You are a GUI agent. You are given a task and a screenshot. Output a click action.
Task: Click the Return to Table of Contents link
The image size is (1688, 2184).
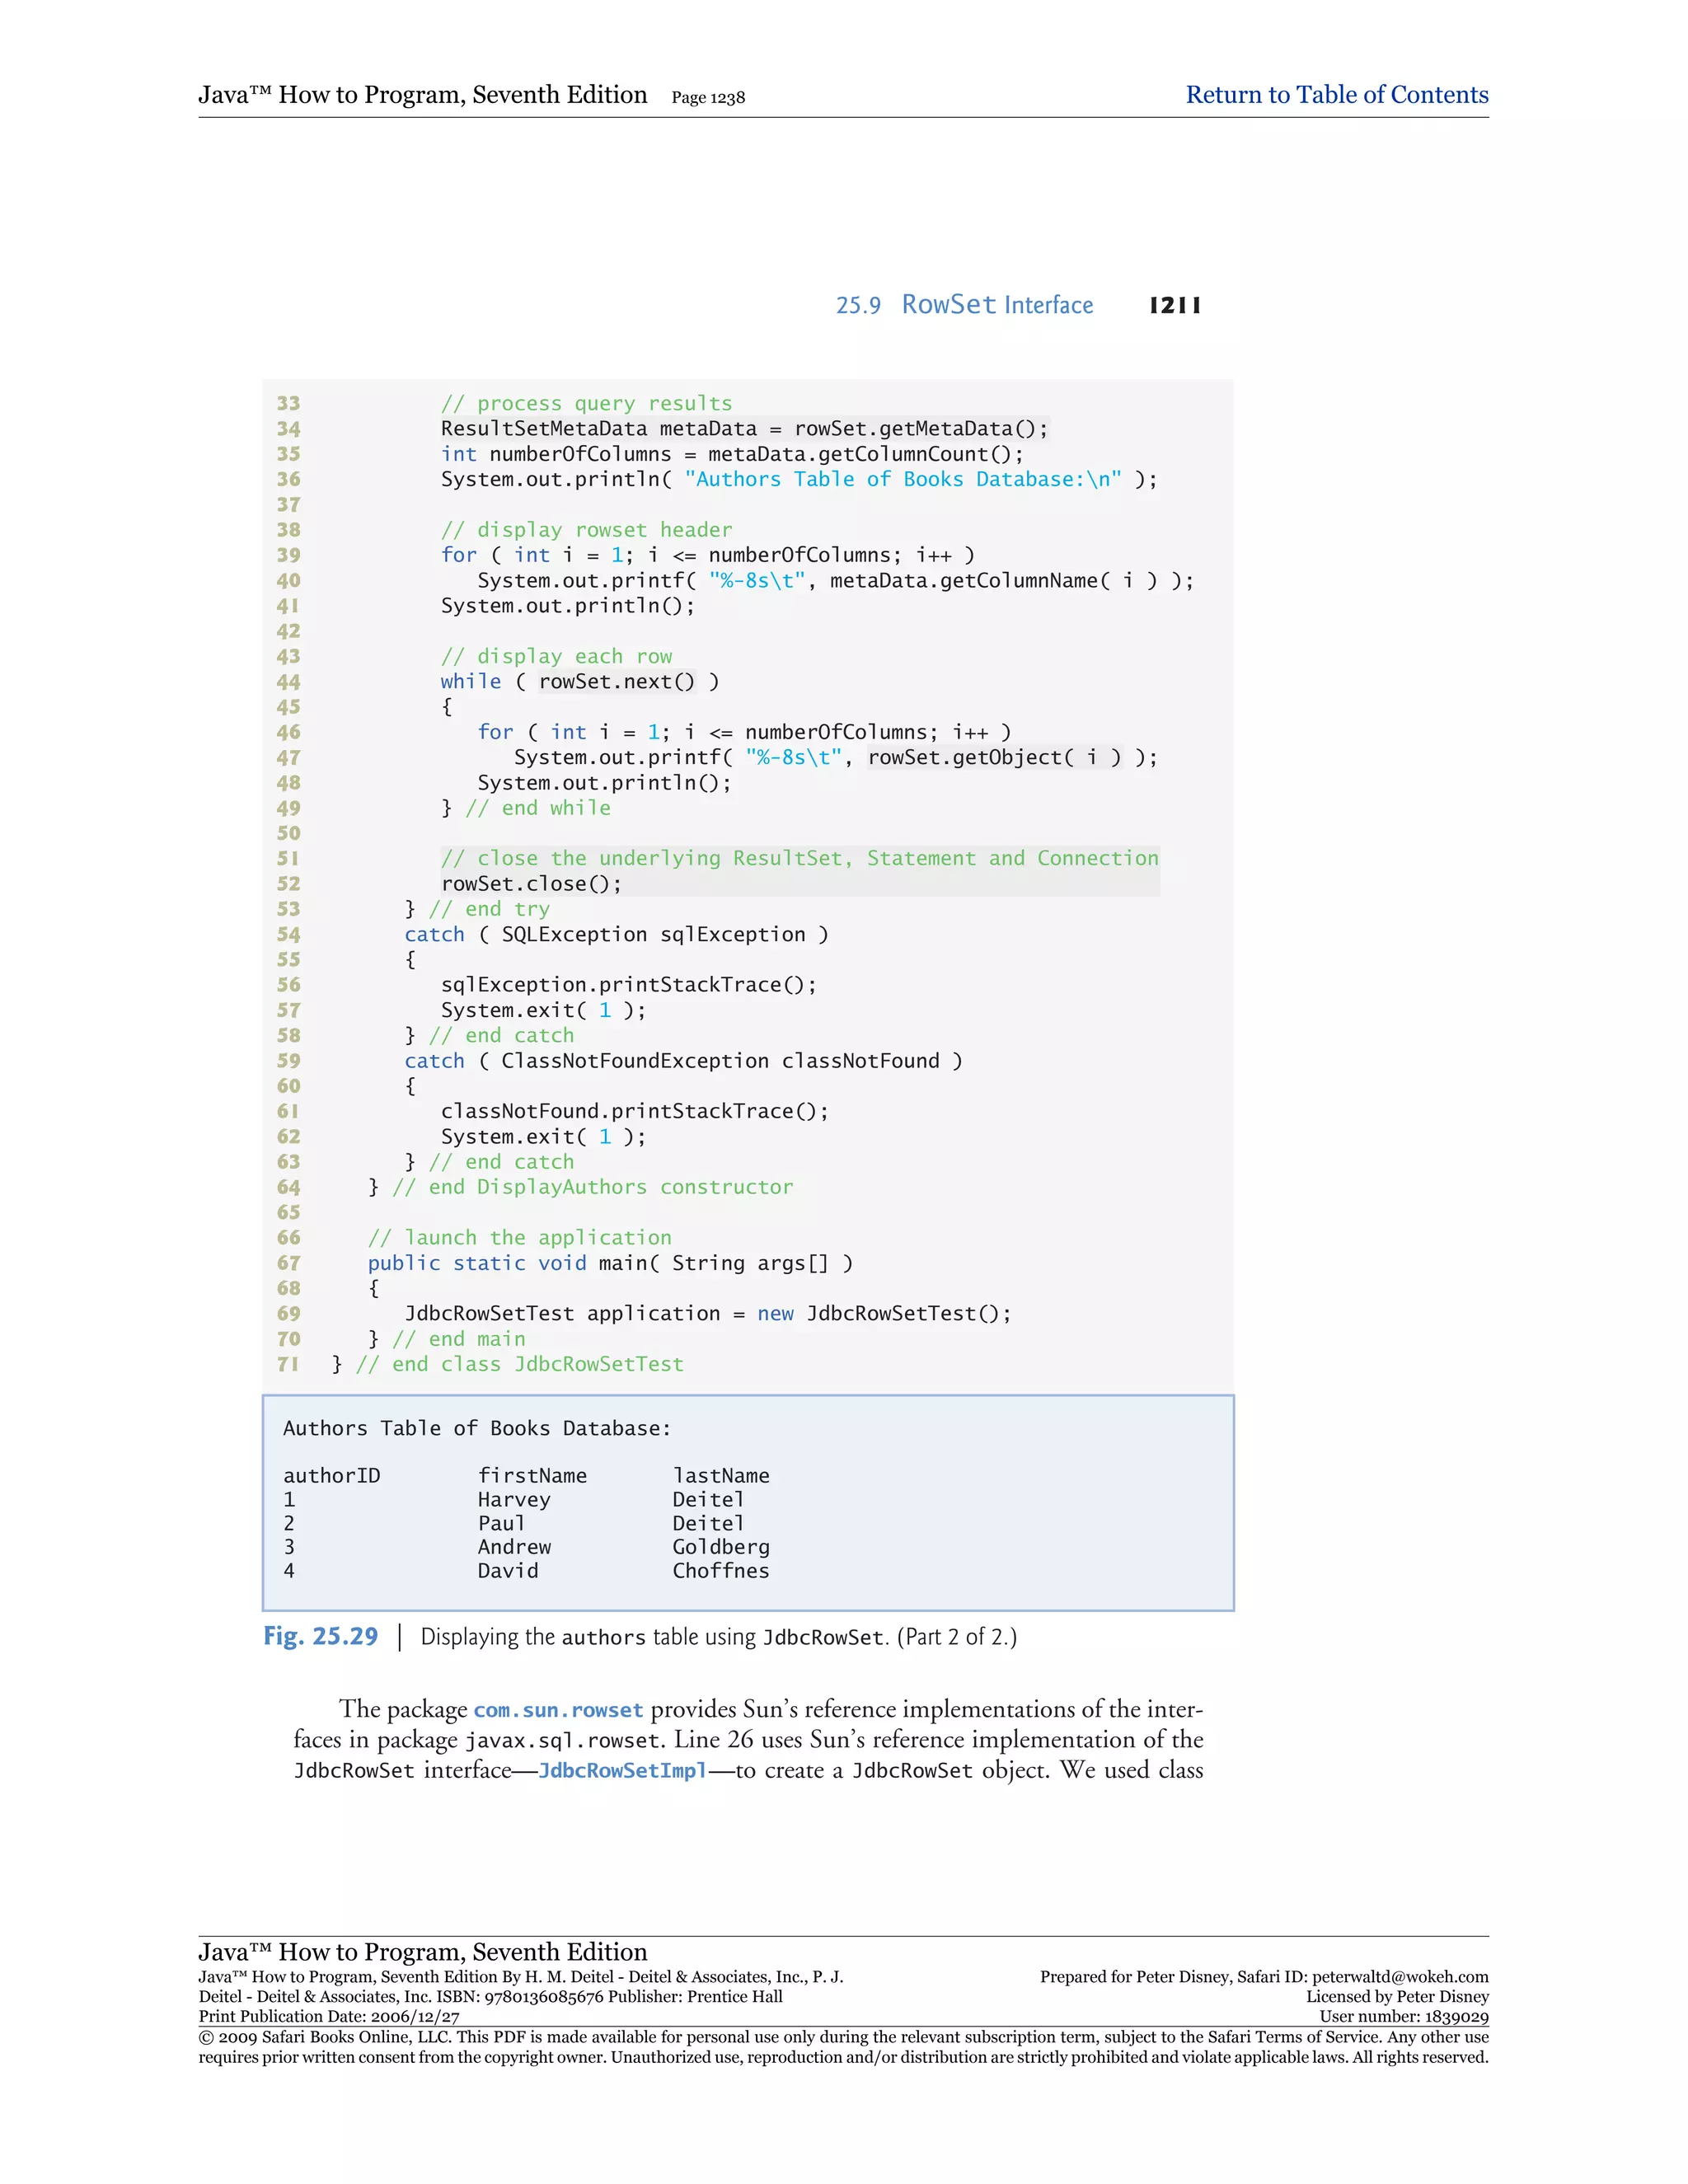[1336, 95]
